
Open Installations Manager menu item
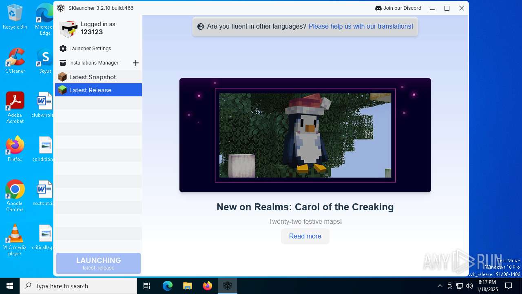click(x=94, y=63)
